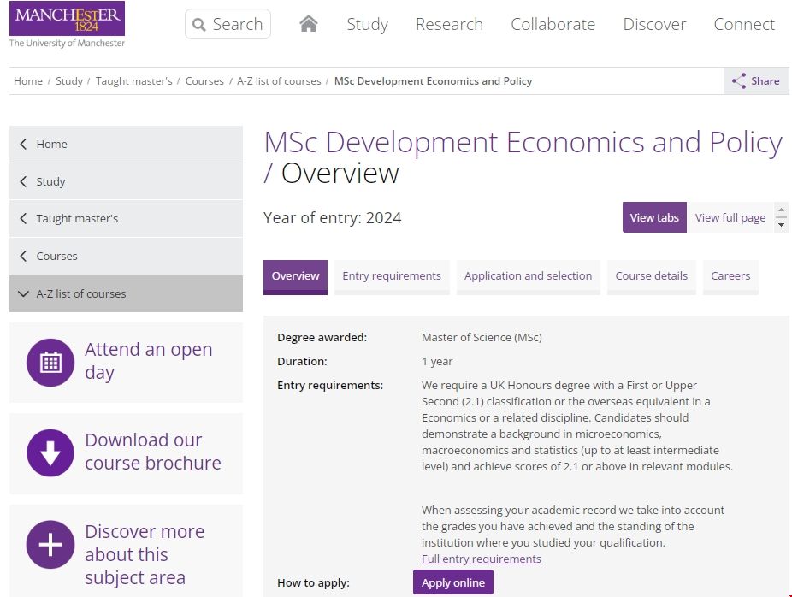Viewport: 792px width, 597px height.
Task: Switch to View full page mode
Action: click(730, 217)
